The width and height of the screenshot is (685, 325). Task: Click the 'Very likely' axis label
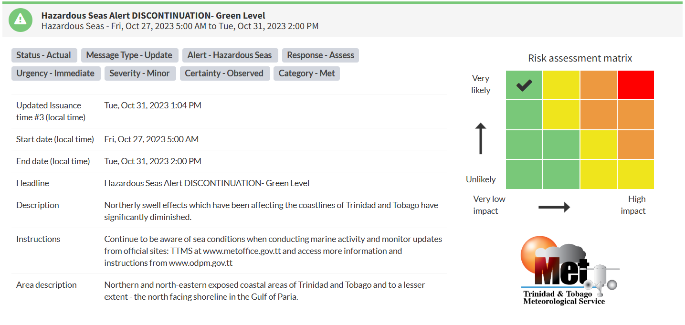(x=481, y=84)
